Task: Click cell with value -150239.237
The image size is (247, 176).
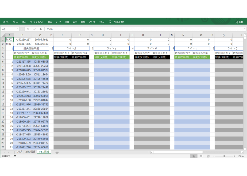Action: click(x=22, y=39)
